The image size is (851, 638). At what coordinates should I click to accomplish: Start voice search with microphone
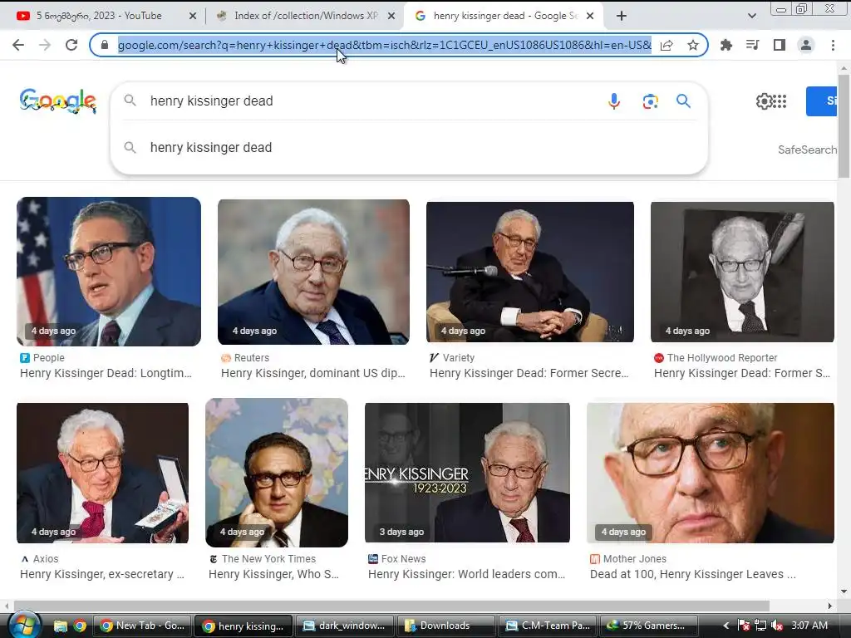tap(614, 101)
